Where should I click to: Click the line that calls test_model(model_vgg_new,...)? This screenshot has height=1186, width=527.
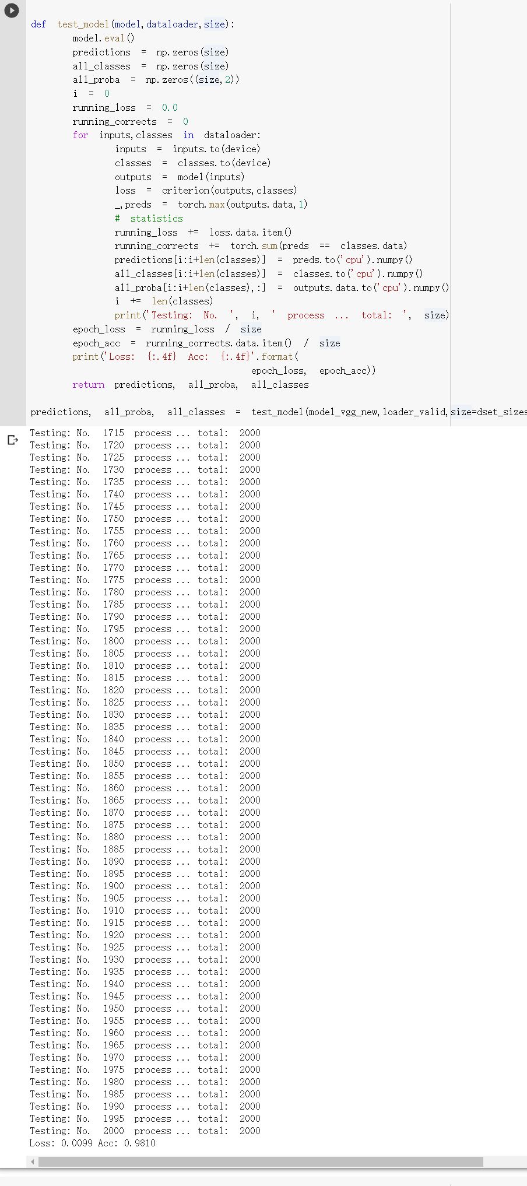[279, 412]
